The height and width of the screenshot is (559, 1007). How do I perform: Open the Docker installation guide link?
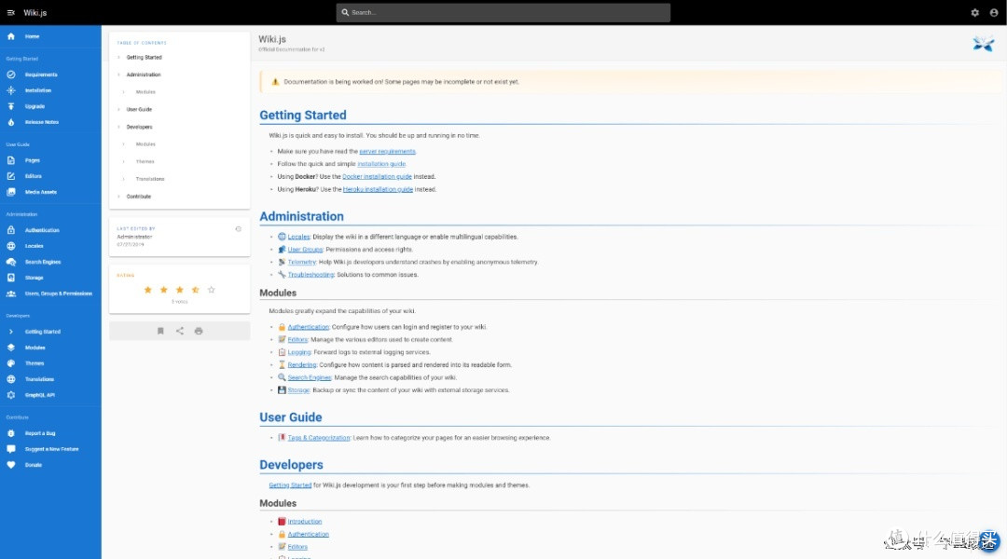click(377, 176)
